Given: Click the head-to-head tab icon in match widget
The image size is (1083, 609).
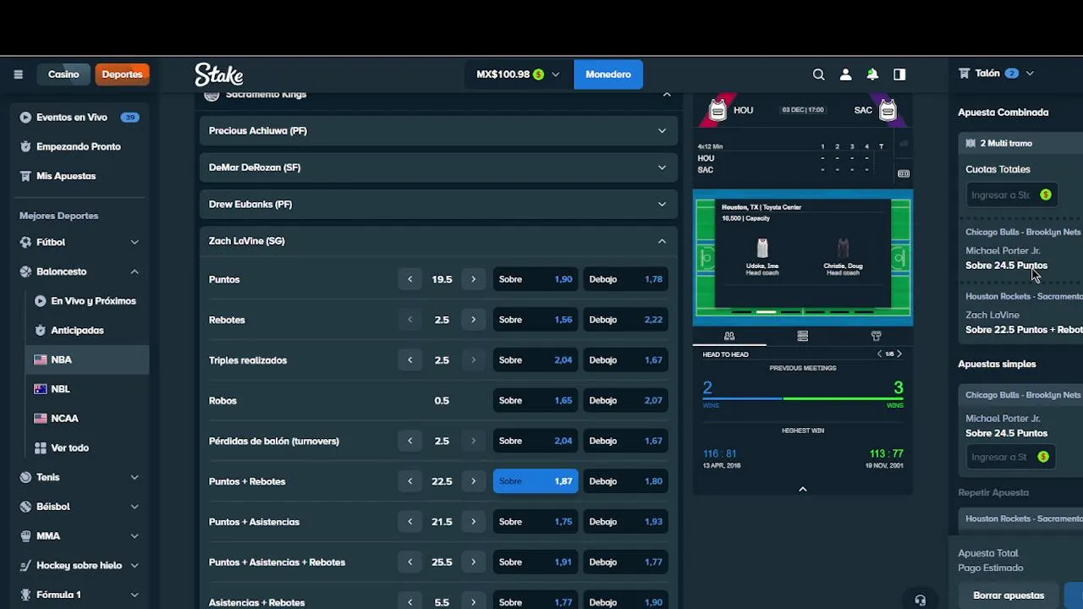Looking at the screenshot, I should click(729, 337).
